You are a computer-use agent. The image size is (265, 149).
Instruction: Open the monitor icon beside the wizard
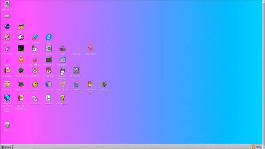pyautogui.click(x=76, y=70)
